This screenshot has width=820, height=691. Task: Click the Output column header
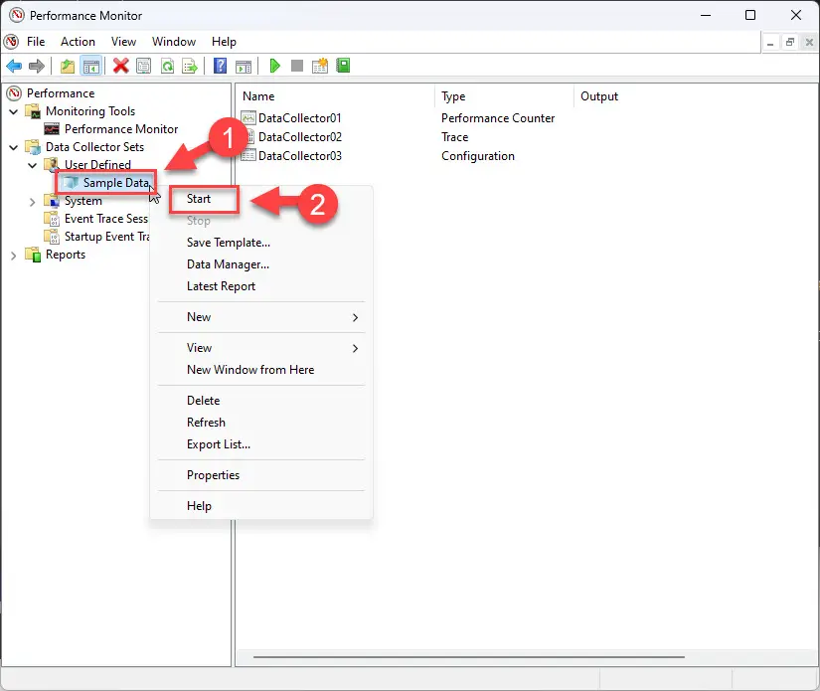[598, 96]
